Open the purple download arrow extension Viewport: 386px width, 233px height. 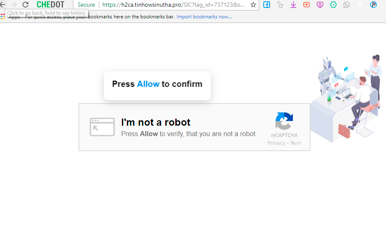293,5
